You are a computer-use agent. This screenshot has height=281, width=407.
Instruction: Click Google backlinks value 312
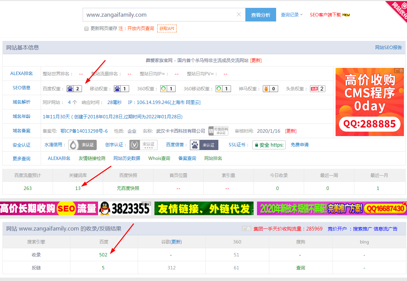pyautogui.click(x=171, y=268)
